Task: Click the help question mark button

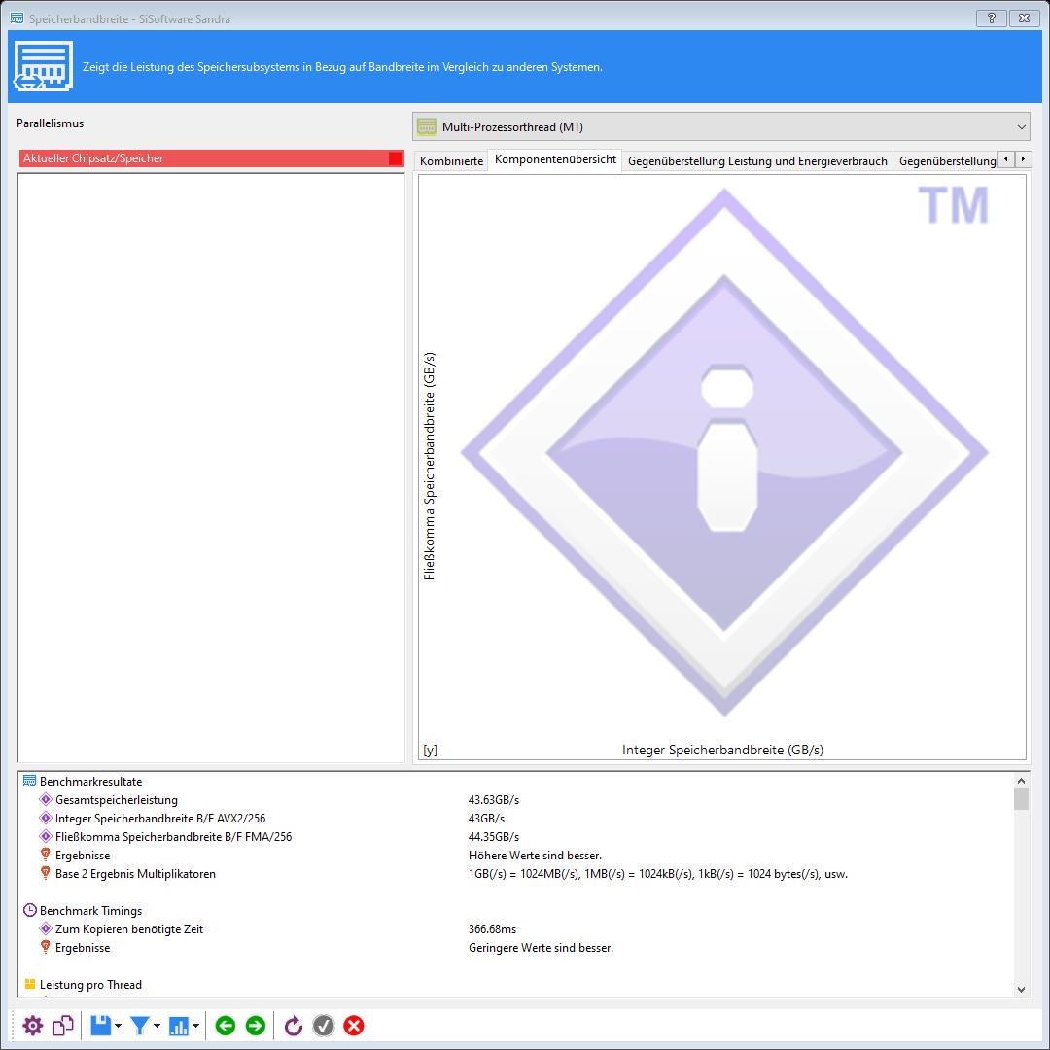Action: coord(992,18)
